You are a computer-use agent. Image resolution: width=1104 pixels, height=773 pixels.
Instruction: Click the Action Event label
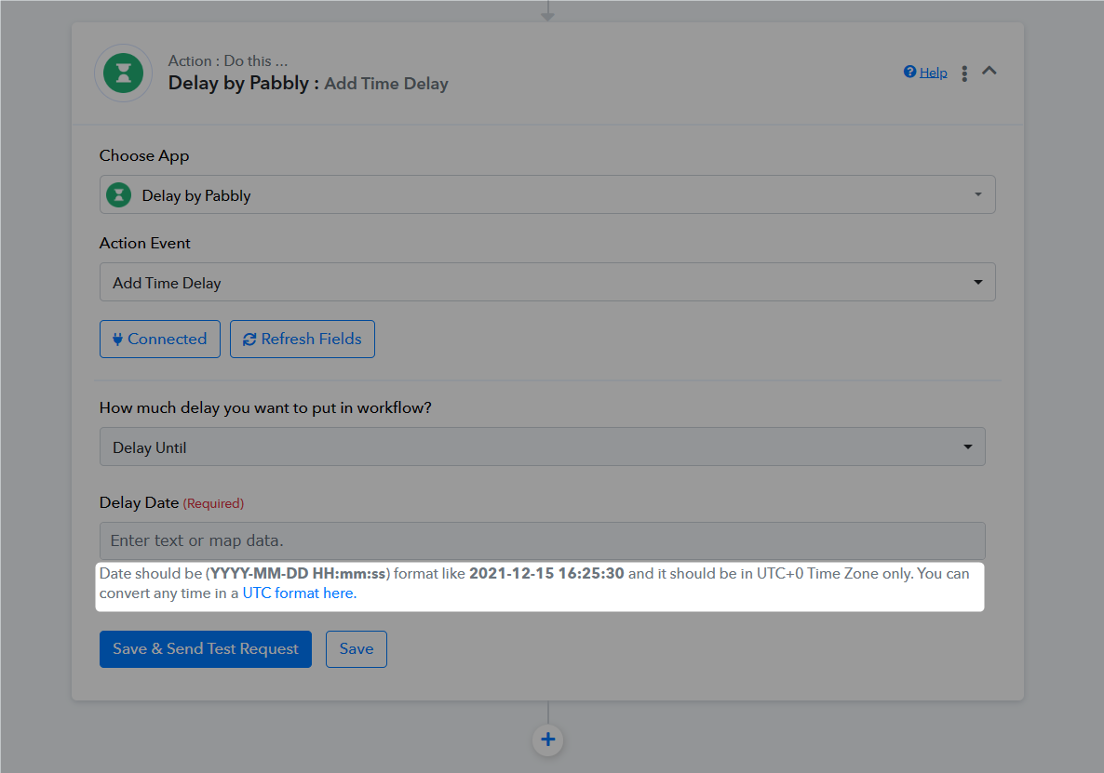click(x=144, y=244)
